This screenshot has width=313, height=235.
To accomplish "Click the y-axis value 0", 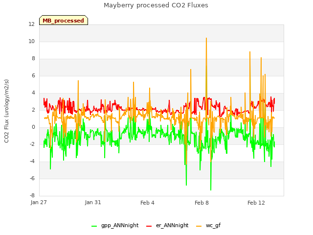I will [x=33, y=127].
